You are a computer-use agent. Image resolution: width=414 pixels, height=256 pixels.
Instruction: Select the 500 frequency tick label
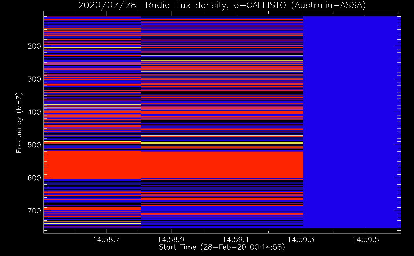tap(34, 145)
